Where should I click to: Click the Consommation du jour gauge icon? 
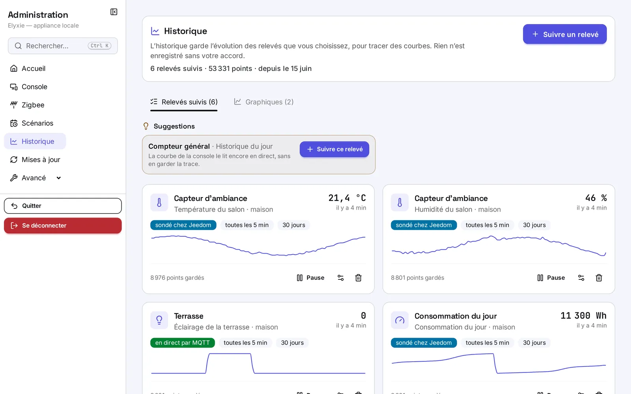(x=400, y=320)
